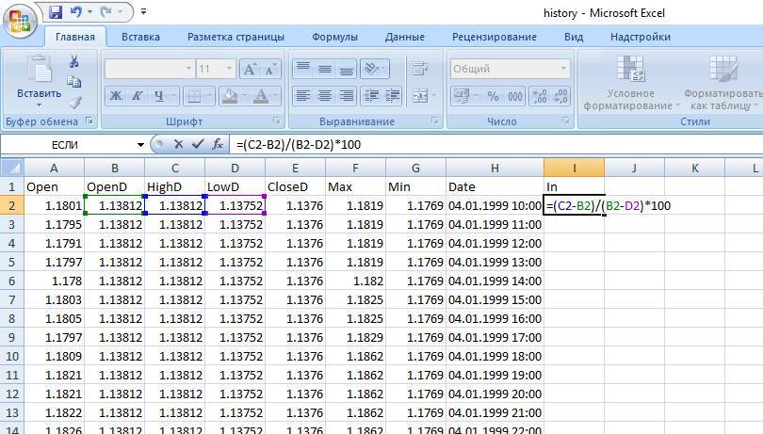Toggle bold Ж formatting
Image resolution: width=763 pixels, height=434 pixels.
pyautogui.click(x=115, y=96)
